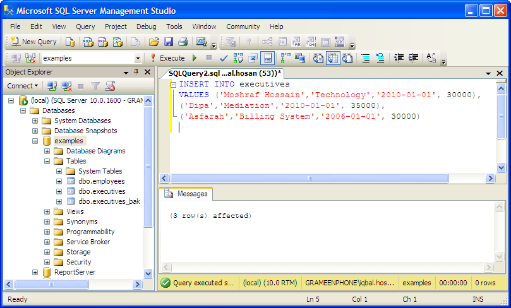Collapse the examples database node
Viewport: 511px width, 308px height.
35,141
